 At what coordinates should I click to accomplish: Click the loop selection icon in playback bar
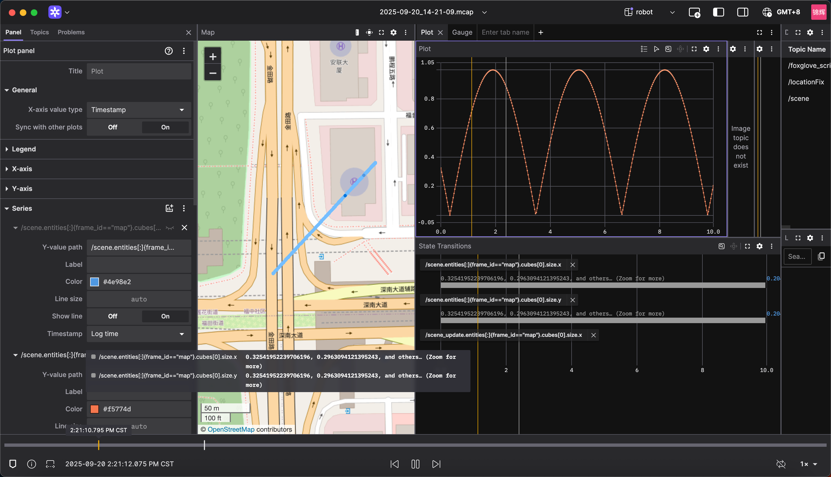pyautogui.click(x=50, y=464)
